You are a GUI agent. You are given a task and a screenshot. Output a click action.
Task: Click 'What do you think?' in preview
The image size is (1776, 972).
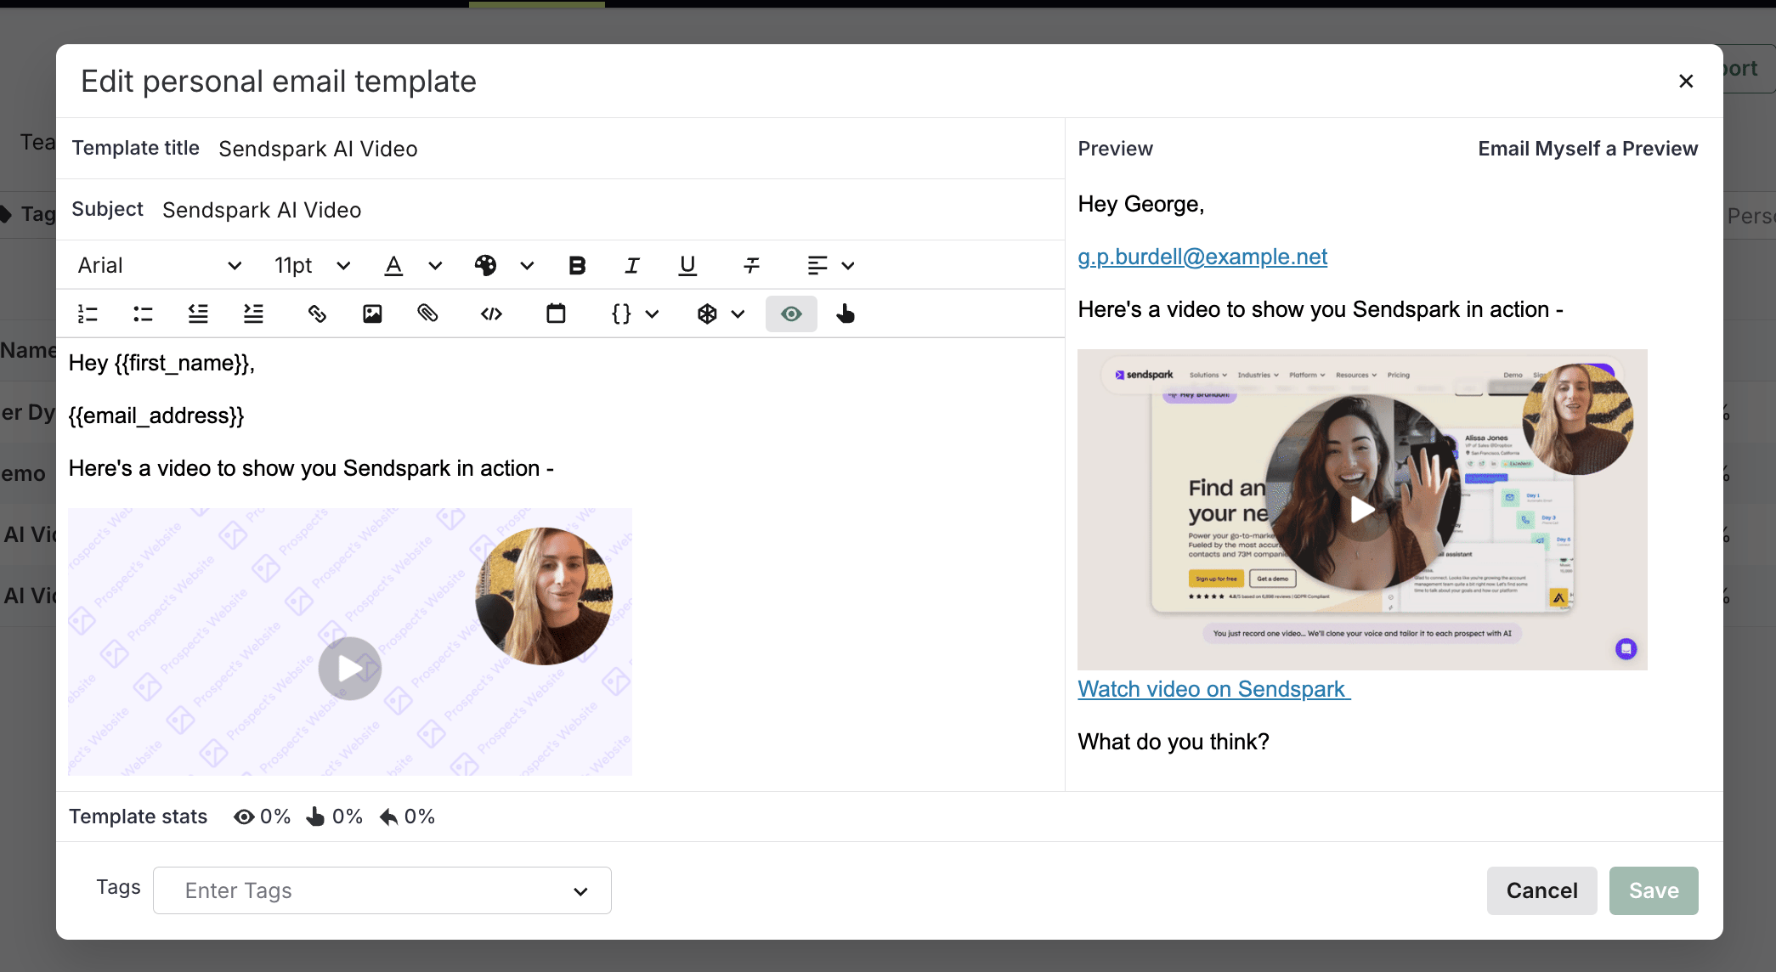point(1174,742)
